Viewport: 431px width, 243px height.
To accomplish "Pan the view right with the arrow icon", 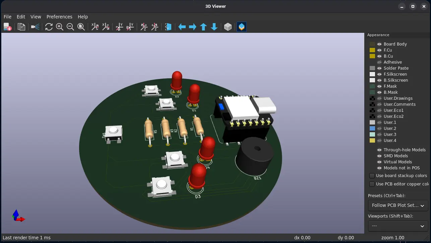I will 193,27.
